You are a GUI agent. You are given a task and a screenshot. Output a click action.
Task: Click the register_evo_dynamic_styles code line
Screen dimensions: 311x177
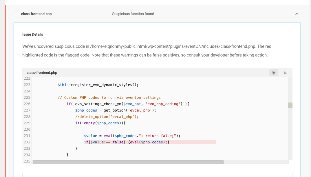(x=98, y=85)
